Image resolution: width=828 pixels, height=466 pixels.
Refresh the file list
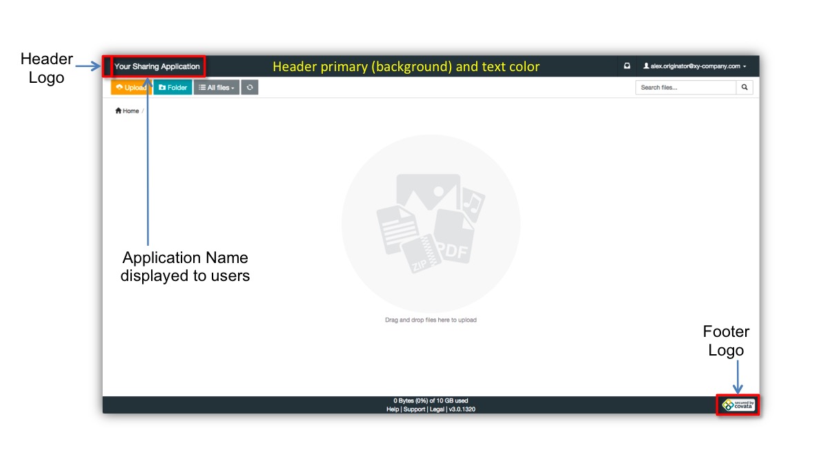pyautogui.click(x=250, y=88)
